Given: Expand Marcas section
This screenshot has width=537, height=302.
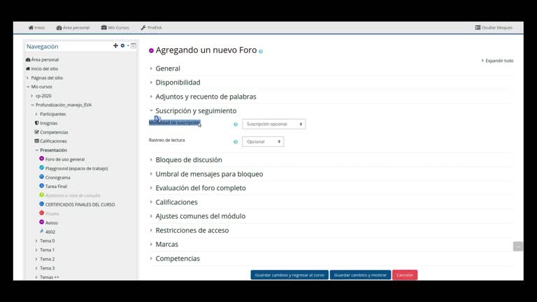Looking at the screenshot, I should tap(166, 244).
